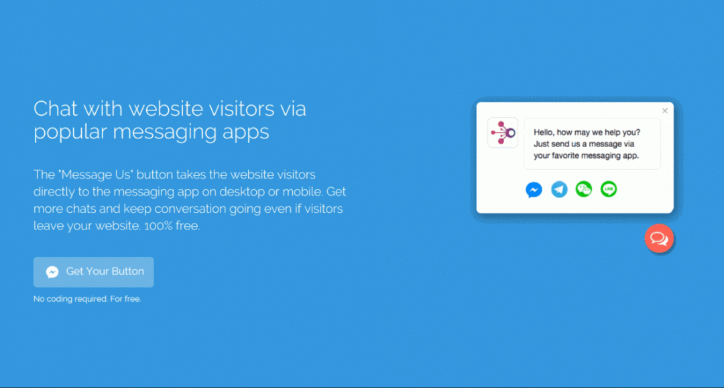Click Messenger glyph inside Get Your Button

pyautogui.click(x=52, y=272)
